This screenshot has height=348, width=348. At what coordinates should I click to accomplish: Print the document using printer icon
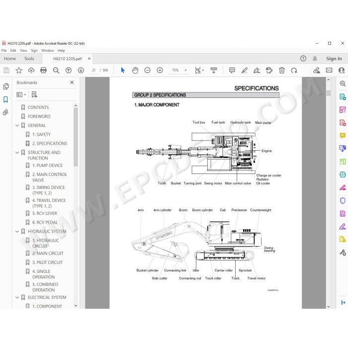pyautogui.click(x=44, y=71)
